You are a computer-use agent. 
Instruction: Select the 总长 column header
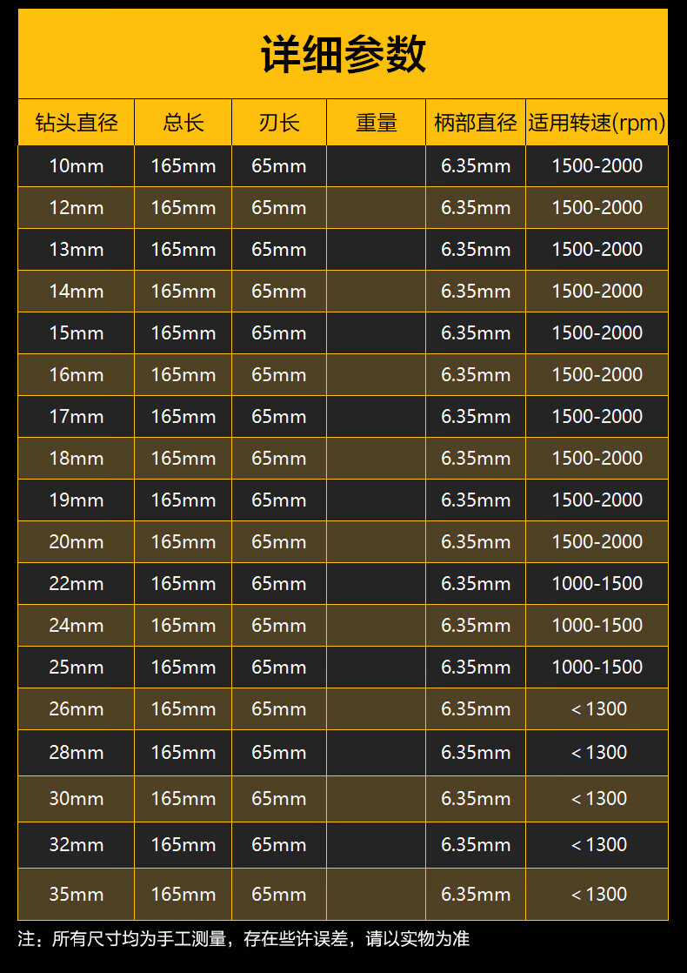(x=183, y=123)
